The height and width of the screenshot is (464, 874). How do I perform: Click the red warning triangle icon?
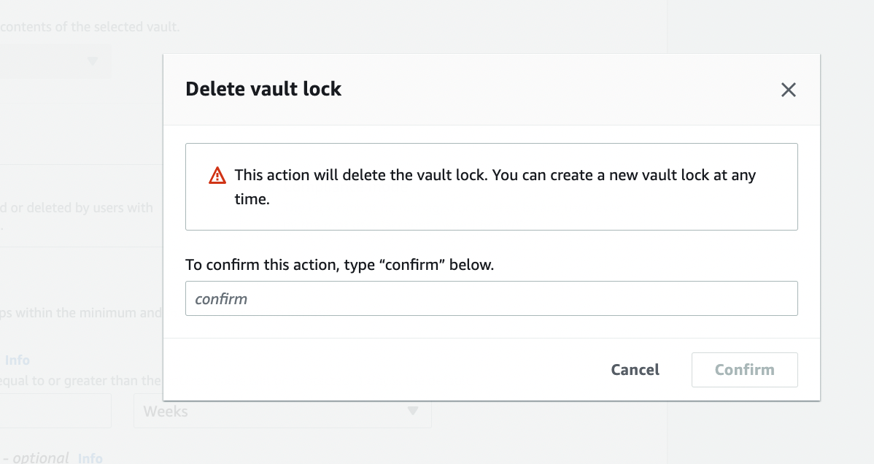click(217, 175)
